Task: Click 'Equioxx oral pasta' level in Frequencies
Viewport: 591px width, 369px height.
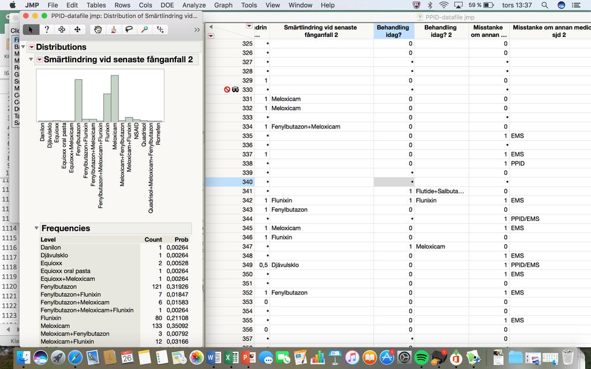Action: tap(65, 271)
